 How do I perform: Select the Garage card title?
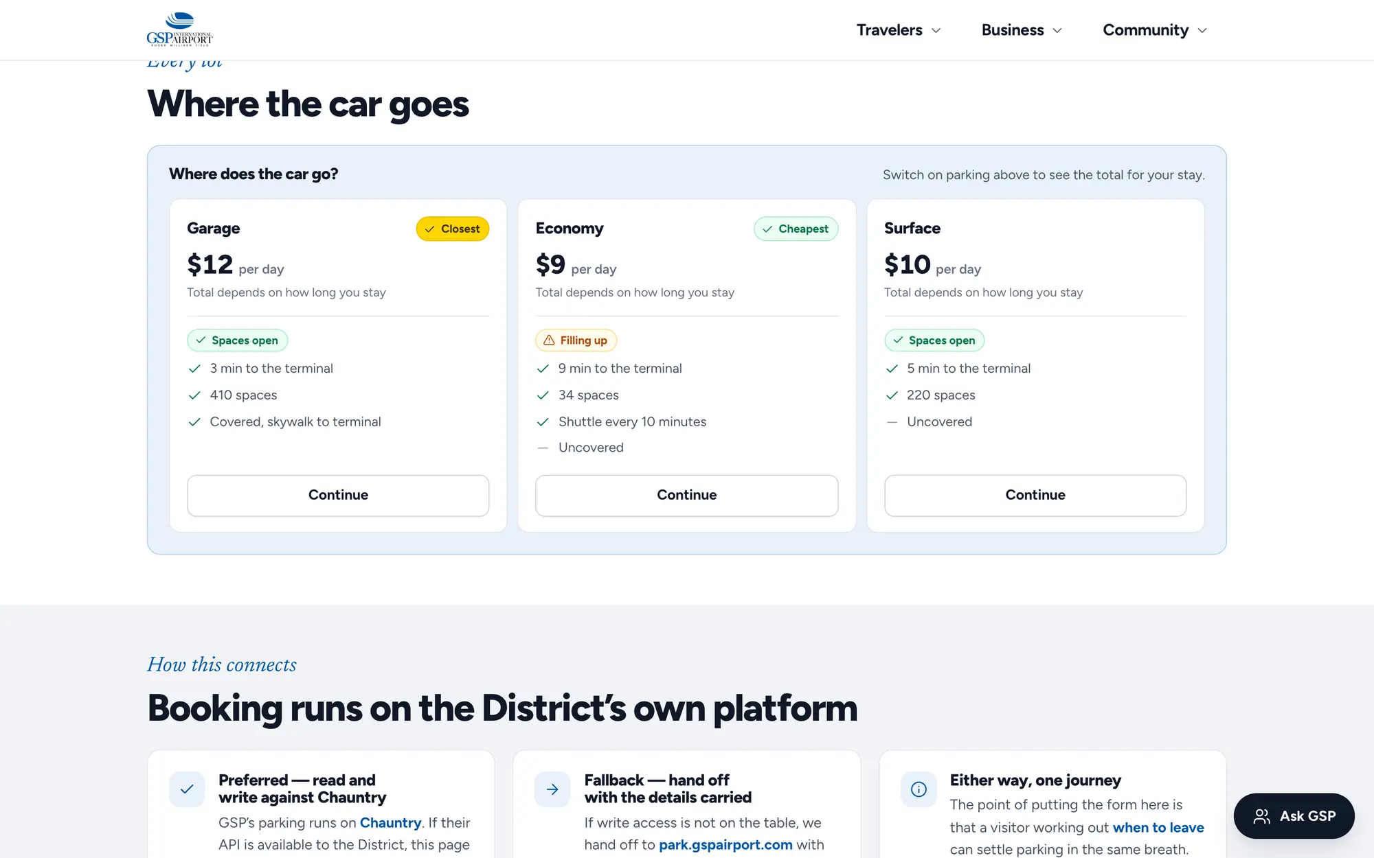pos(214,229)
